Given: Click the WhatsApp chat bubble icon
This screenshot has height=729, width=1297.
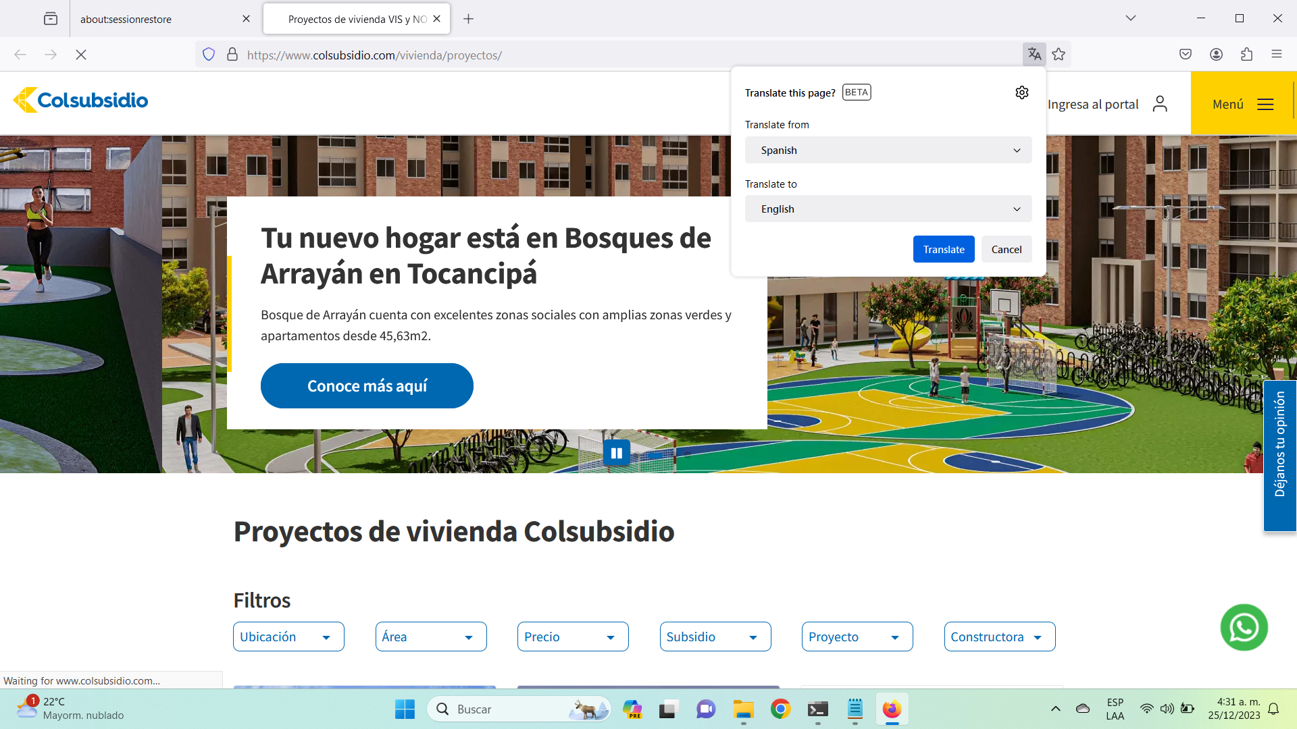Looking at the screenshot, I should pos(1244,628).
